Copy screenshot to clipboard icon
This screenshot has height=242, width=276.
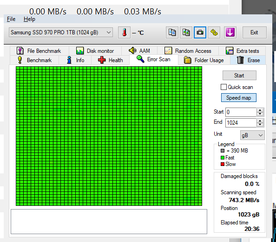coord(186,32)
